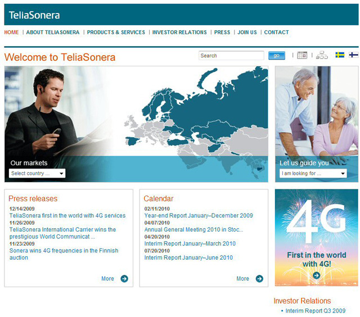The width and height of the screenshot is (360, 317).
Task: Switch to the Finnish flag language
Action: click(x=354, y=55)
